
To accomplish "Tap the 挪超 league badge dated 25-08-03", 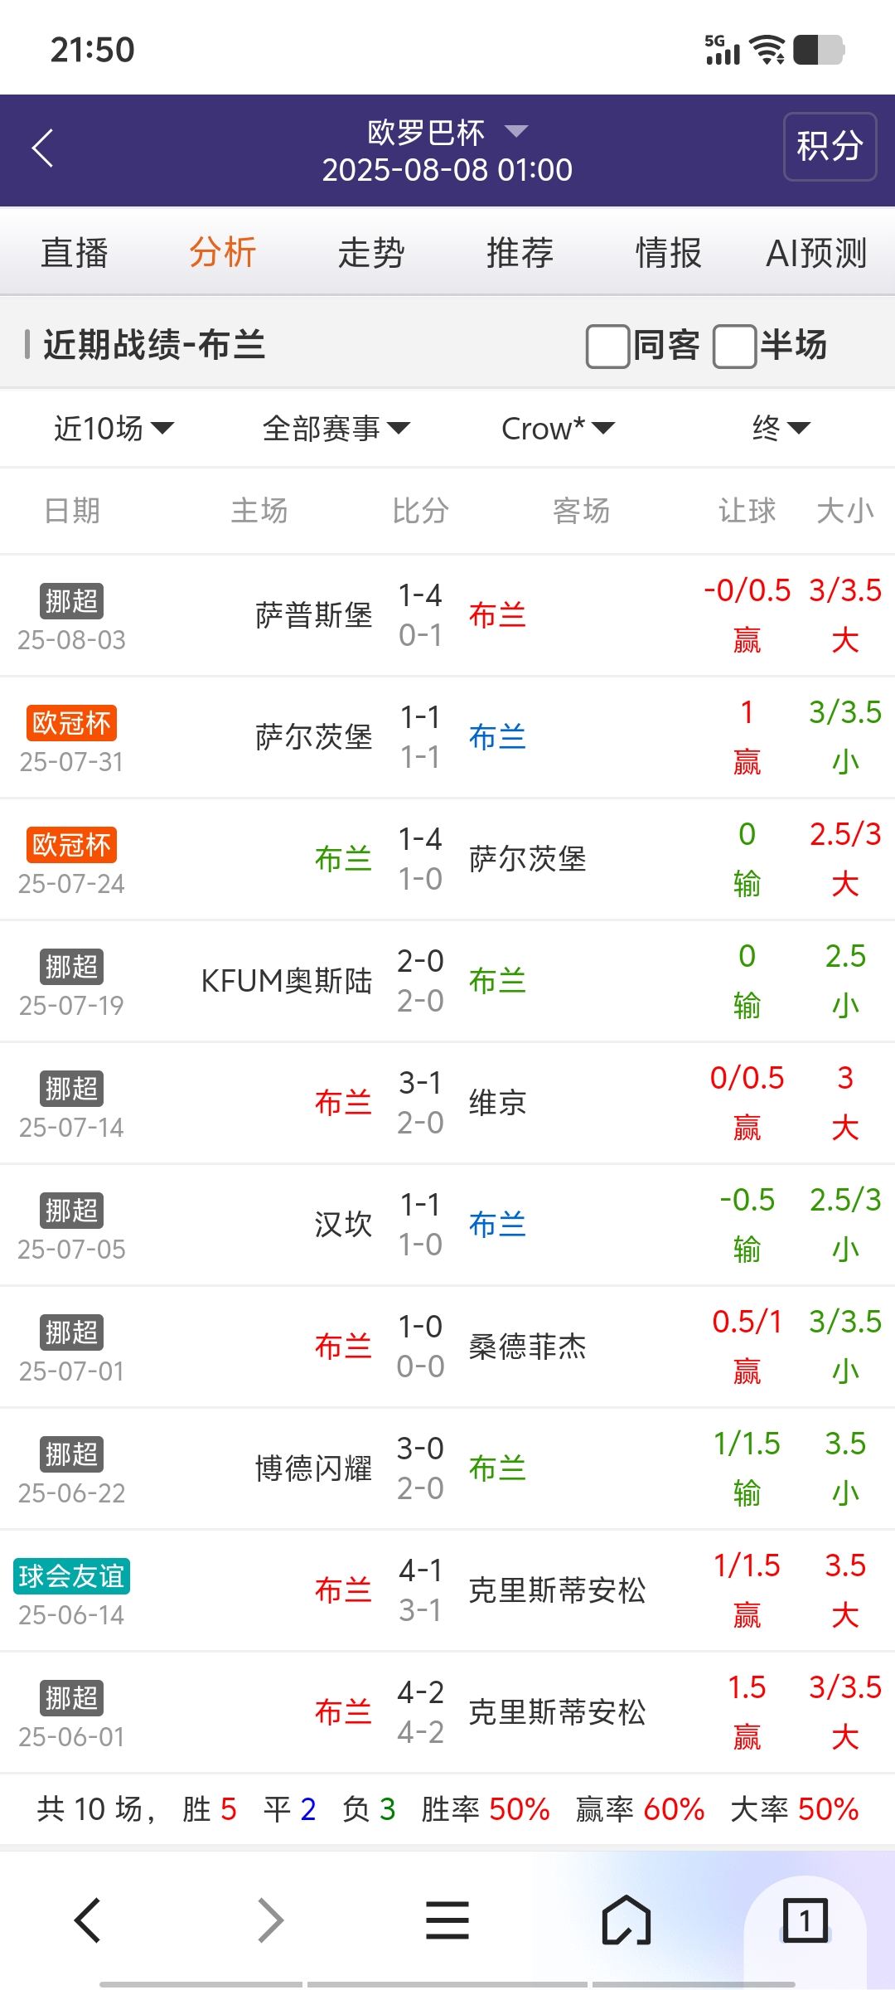I will 71,601.
